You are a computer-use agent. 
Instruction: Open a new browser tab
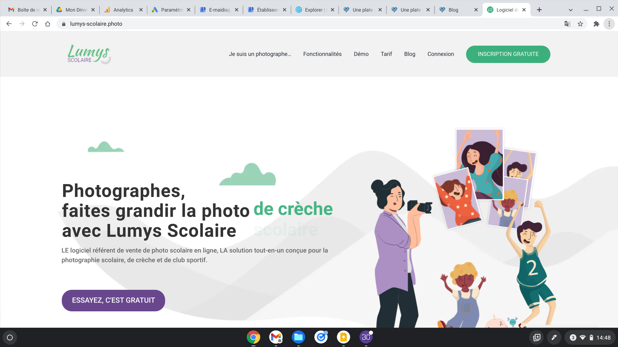pyautogui.click(x=539, y=10)
